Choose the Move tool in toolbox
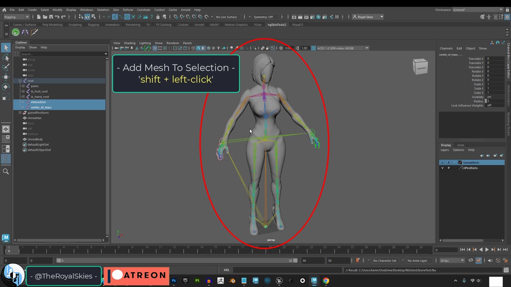 coord(6,77)
